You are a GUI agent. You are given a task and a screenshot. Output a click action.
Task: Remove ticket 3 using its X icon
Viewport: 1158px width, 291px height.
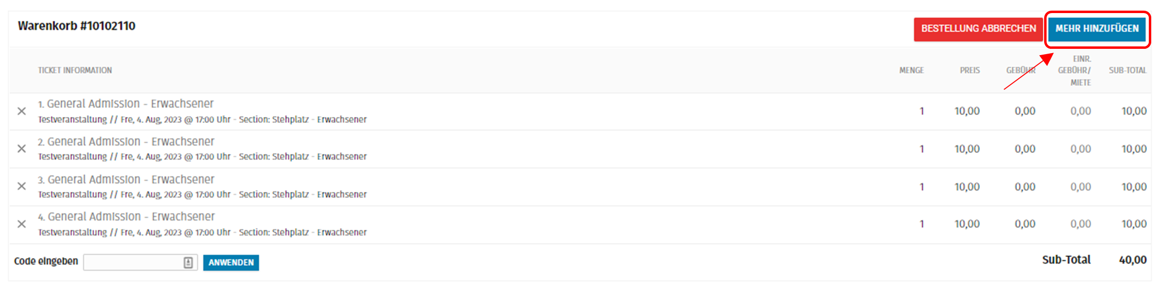pos(21,186)
